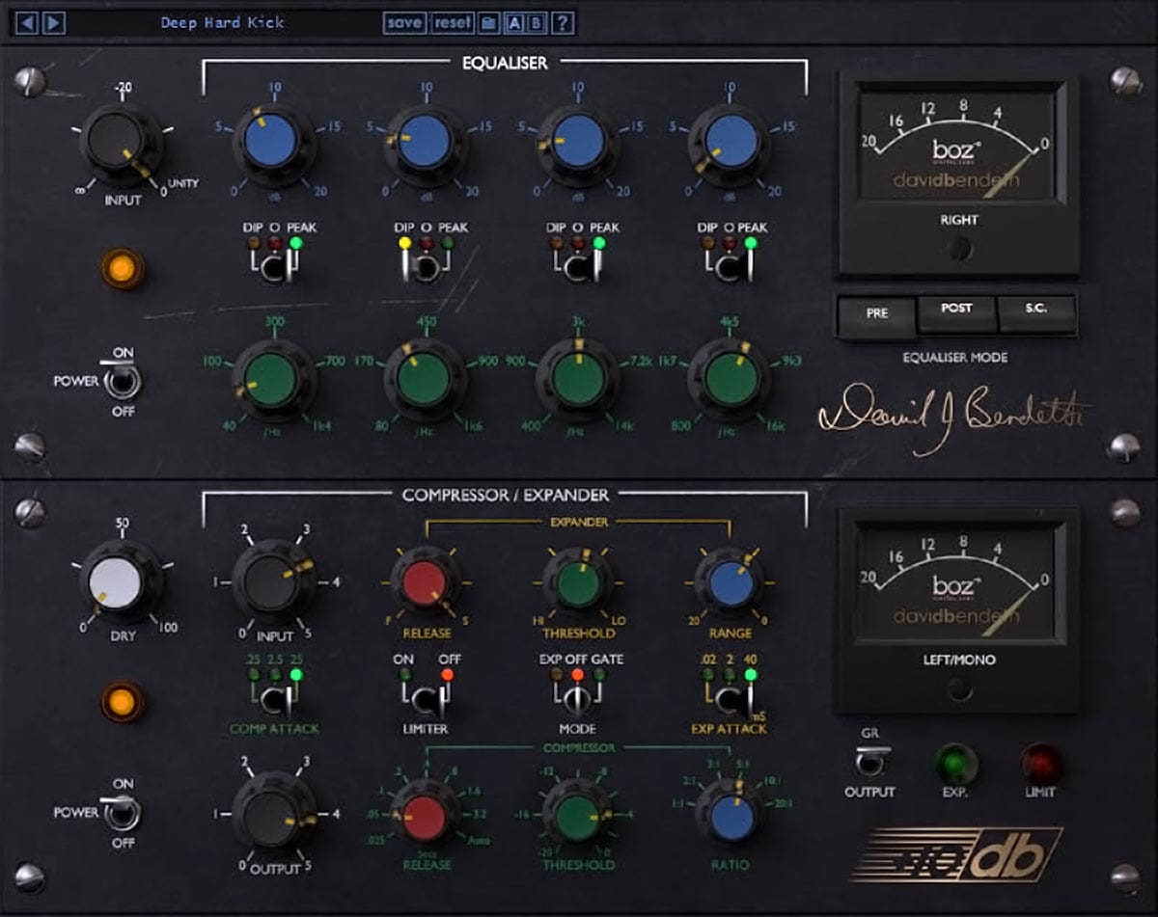Screen dimensions: 1158x917
Task: Click the red Compressor RELEASE knob
Action: 425,817
